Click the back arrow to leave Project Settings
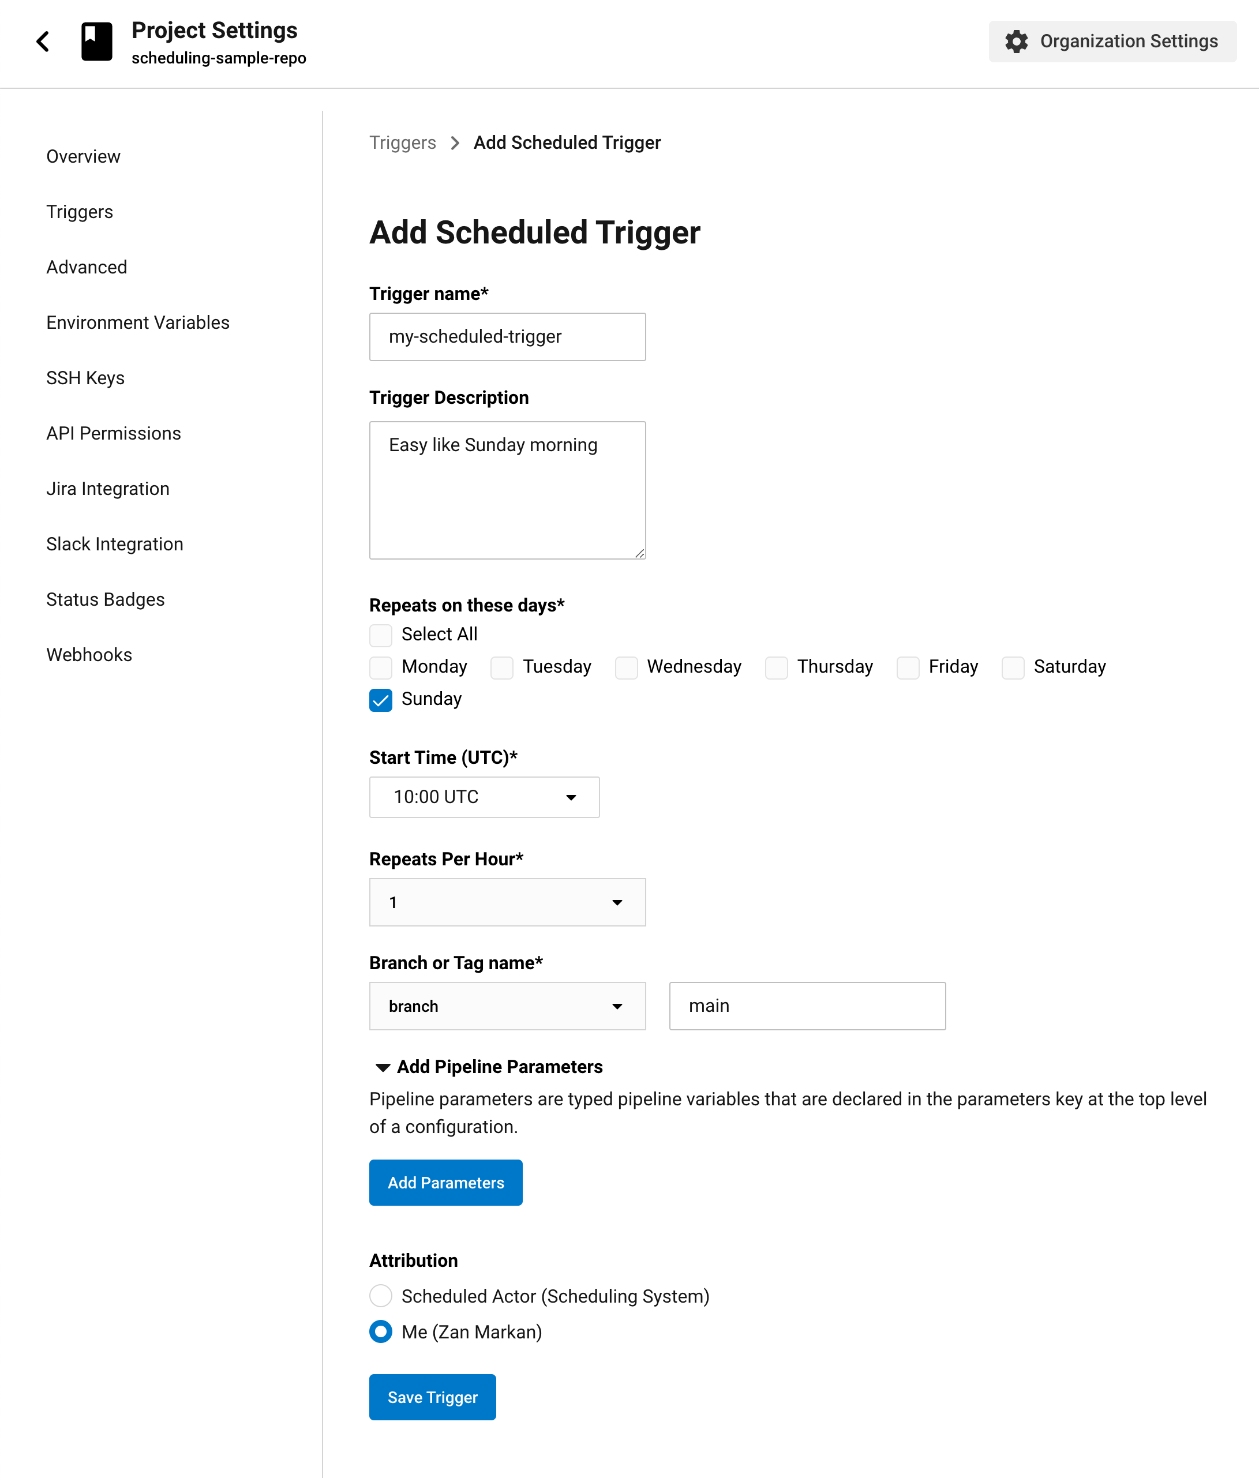Screen dimensions: 1259x1478 [x=42, y=40]
